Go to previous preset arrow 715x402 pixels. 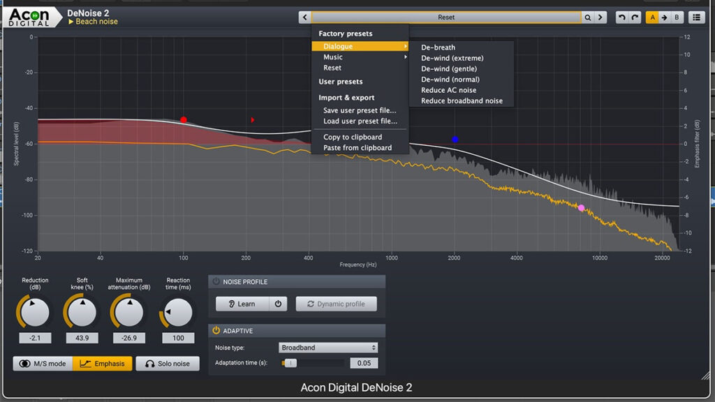click(x=304, y=17)
